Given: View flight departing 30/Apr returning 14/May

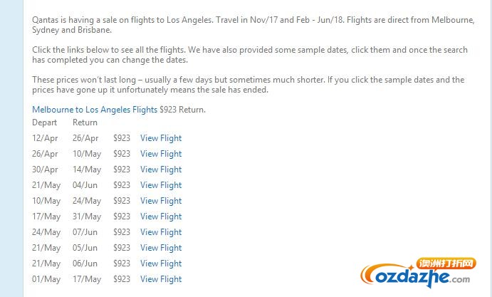Looking at the screenshot, I should click(x=161, y=170).
